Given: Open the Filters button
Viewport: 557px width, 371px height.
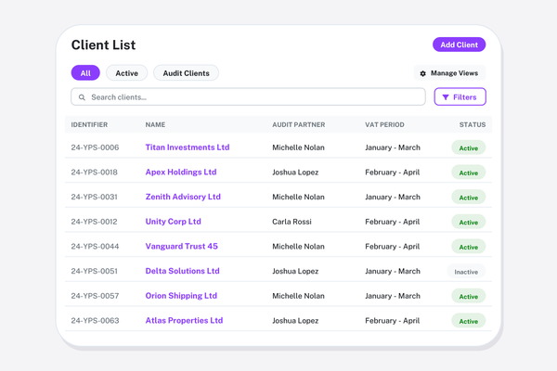Looking at the screenshot, I should click(x=460, y=96).
